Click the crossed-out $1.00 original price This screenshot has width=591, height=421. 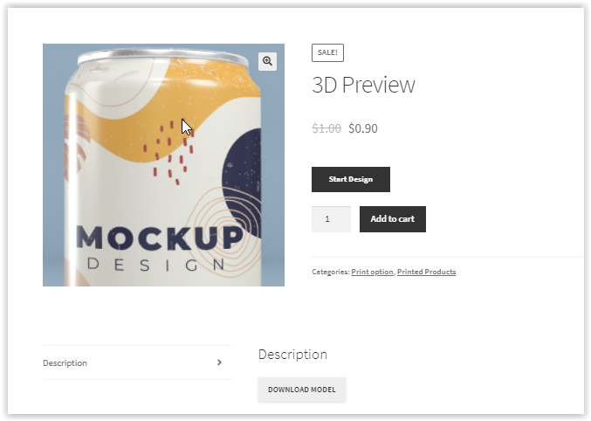pos(326,128)
